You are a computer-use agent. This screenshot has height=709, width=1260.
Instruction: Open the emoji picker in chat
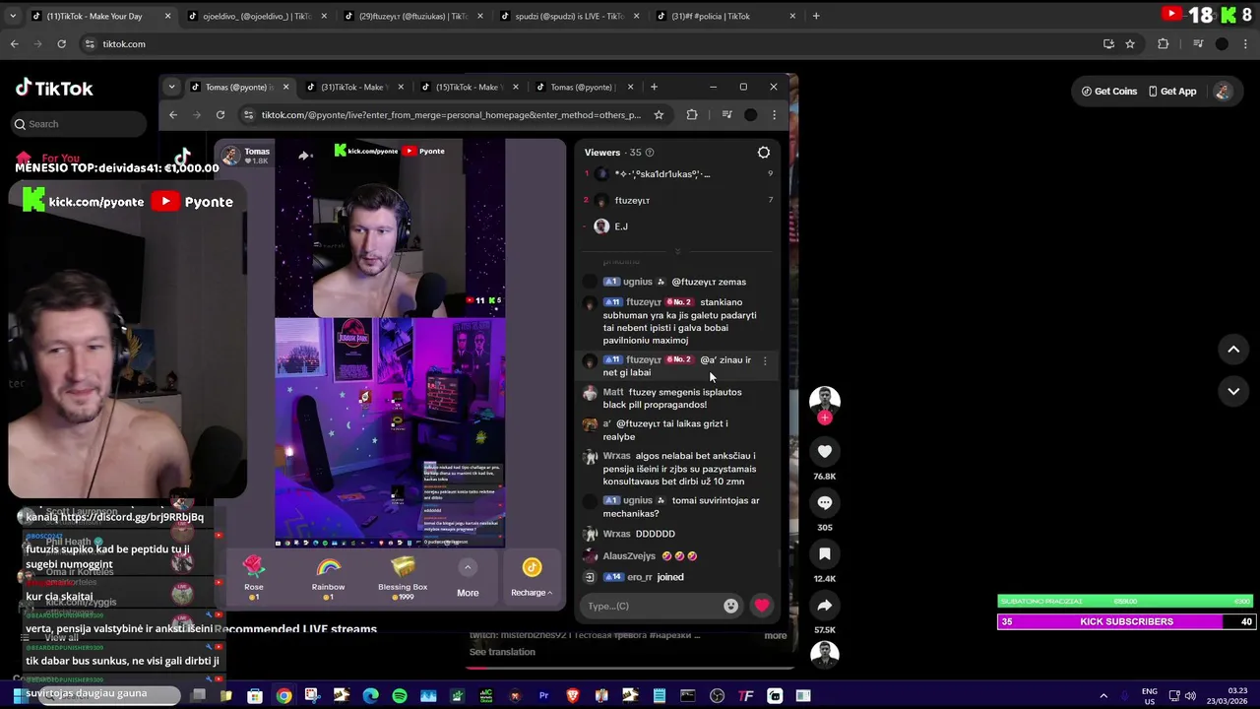[x=730, y=606]
